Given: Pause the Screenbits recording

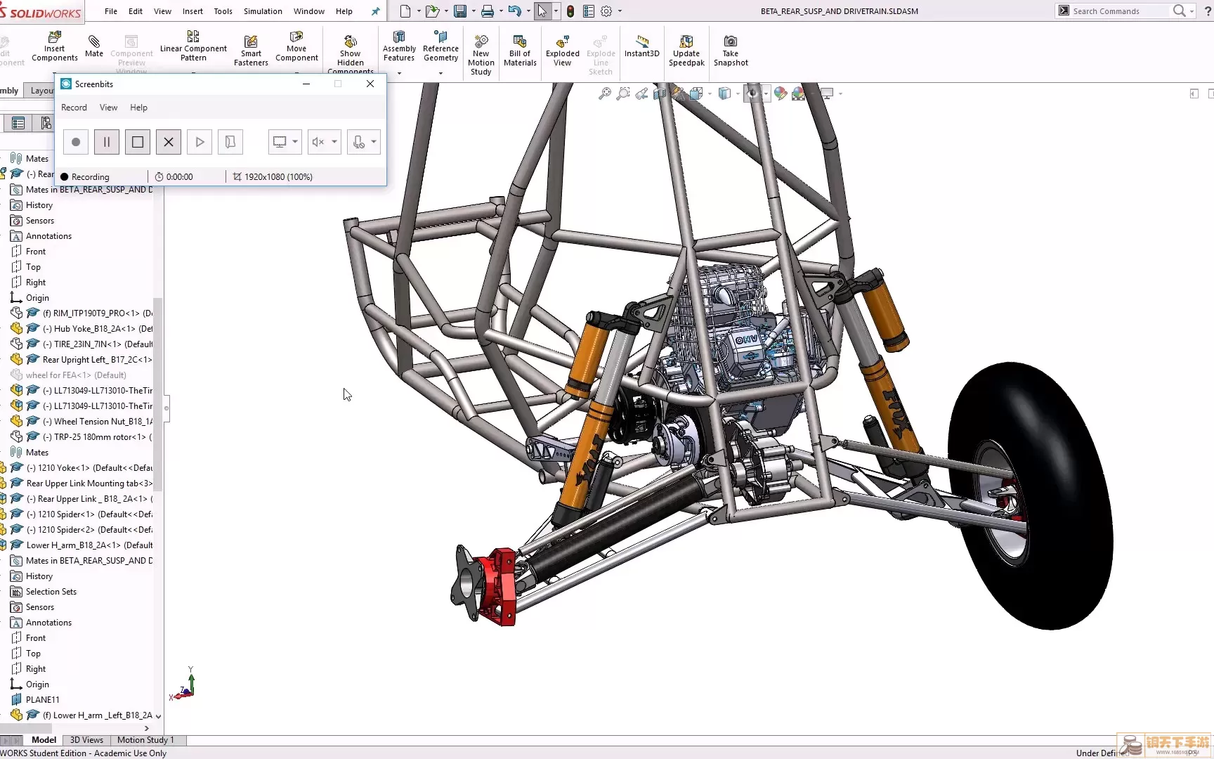Looking at the screenshot, I should (x=107, y=142).
